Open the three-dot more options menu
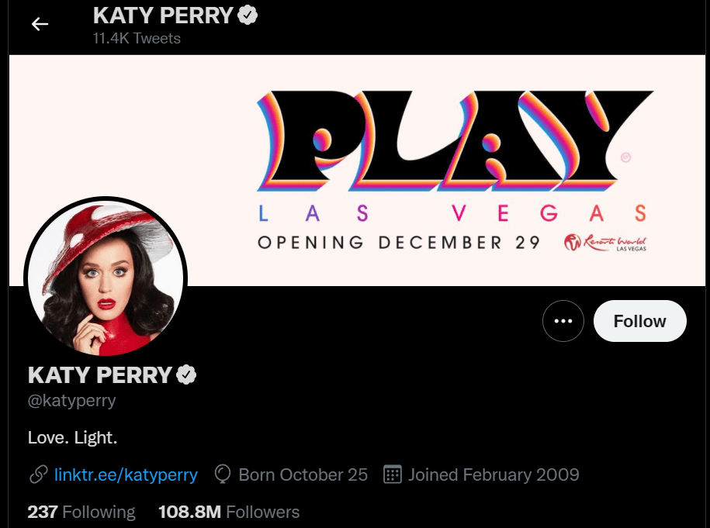 point(563,321)
